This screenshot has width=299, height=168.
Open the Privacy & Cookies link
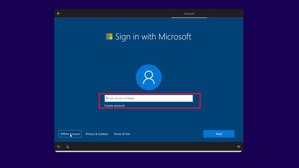(97, 134)
